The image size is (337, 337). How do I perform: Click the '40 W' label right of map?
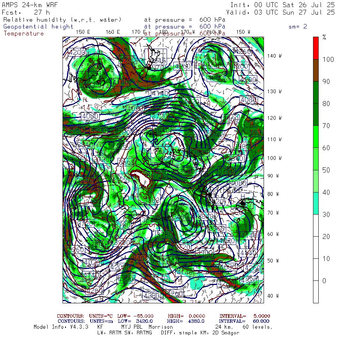coord(273,296)
